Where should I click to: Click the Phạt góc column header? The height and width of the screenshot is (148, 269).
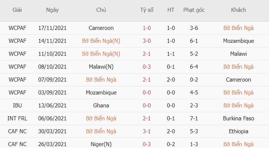(194, 10)
